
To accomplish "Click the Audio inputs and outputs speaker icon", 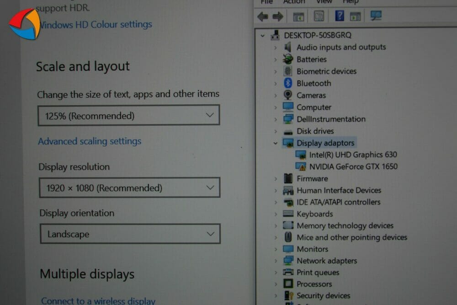I will click(x=287, y=47).
